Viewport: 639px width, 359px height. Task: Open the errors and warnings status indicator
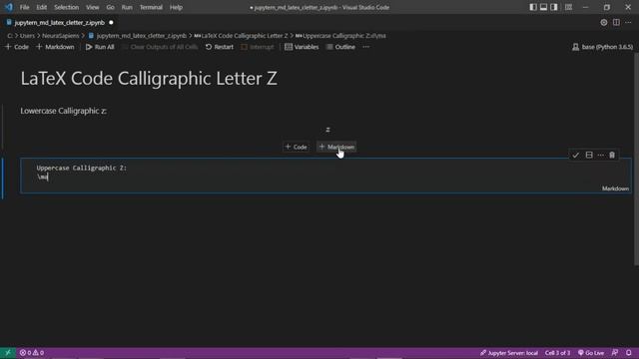(x=31, y=353)
